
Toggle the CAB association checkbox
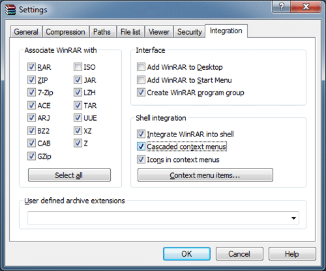[31, 143]
